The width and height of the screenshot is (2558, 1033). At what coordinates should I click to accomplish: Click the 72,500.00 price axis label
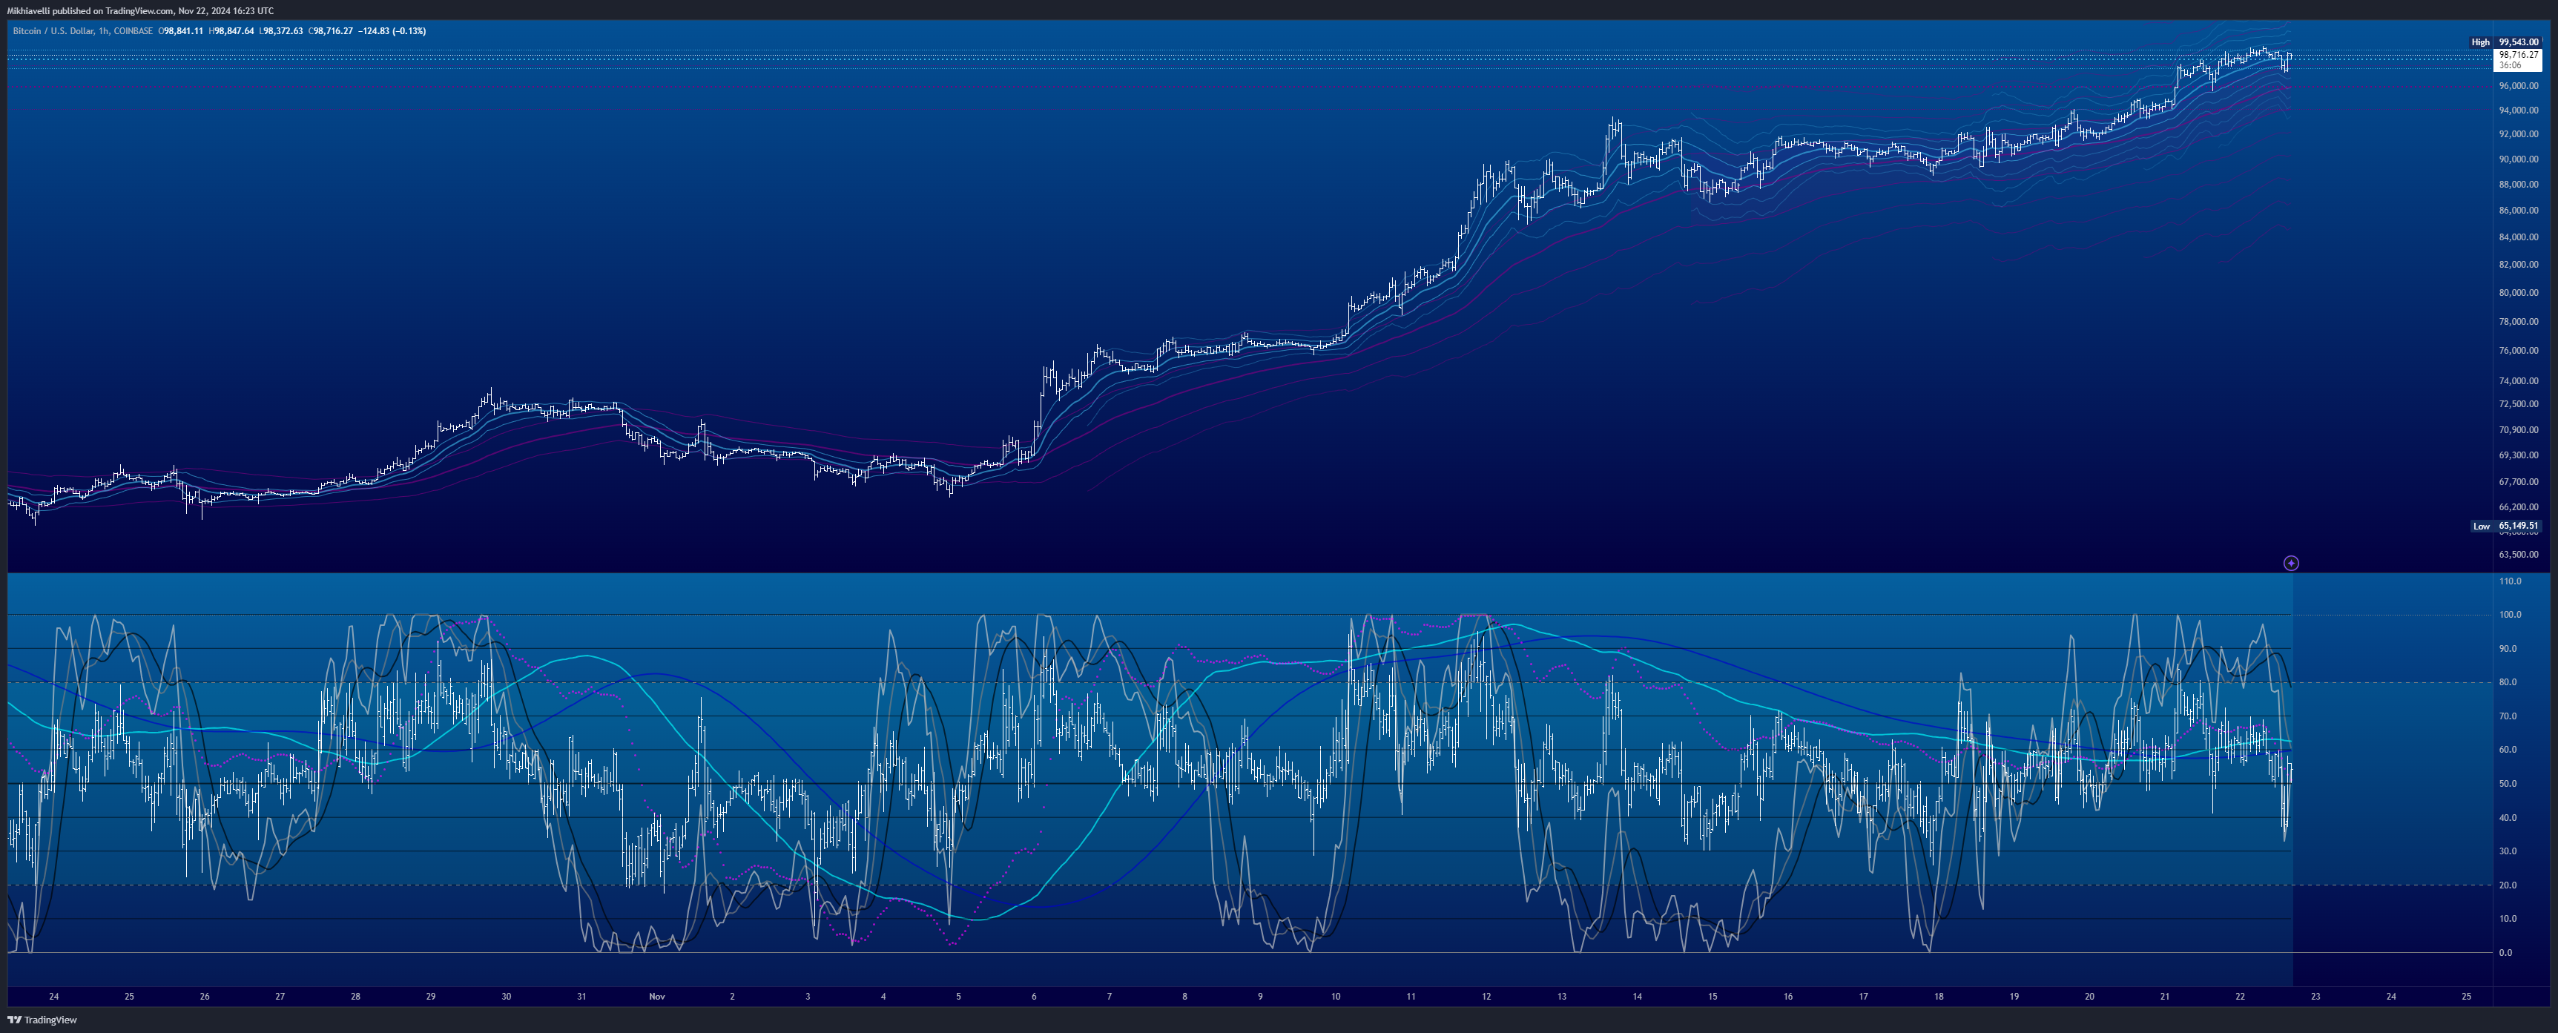2518,404
